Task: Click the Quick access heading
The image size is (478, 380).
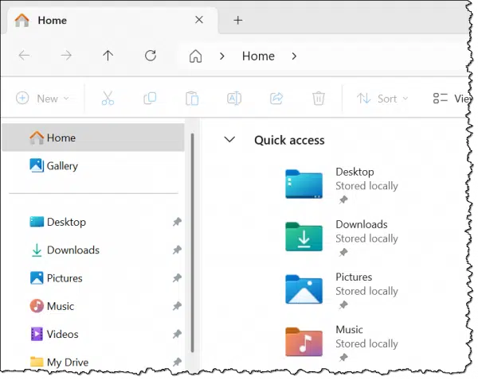Action: [289, 140]
